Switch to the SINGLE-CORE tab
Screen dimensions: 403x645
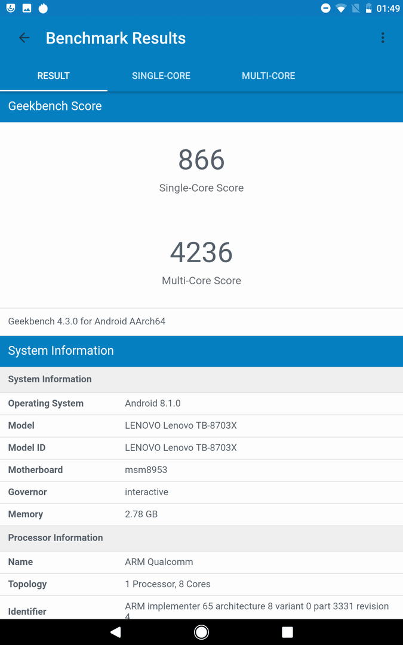[x=161, y=76]
